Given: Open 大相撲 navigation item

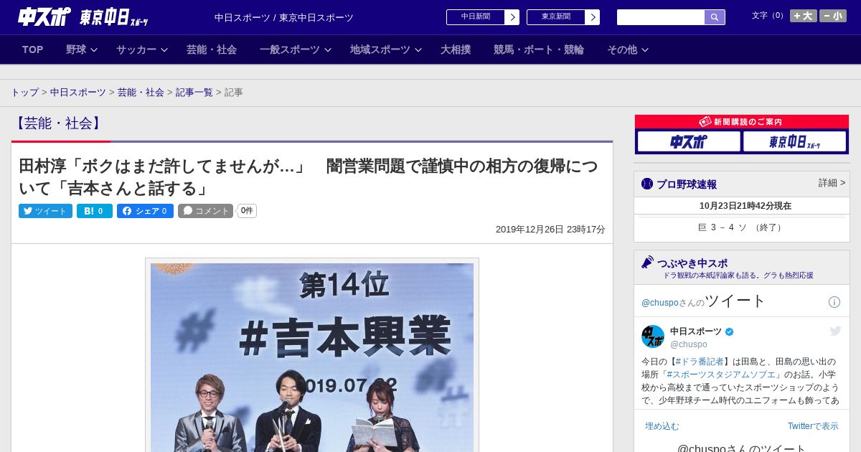Looking at the screenshot, I should pos(456,50).
